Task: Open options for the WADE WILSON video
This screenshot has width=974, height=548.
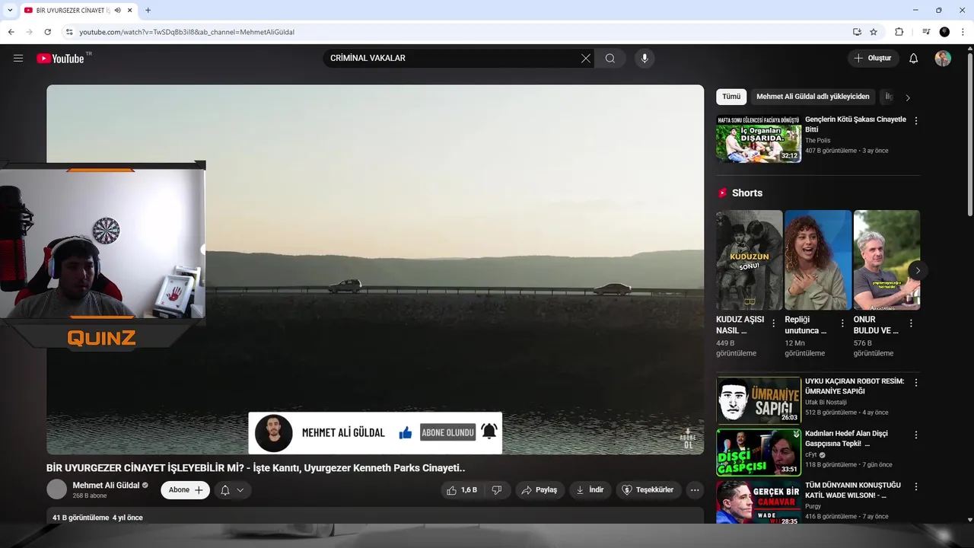Action: (916, 486)
